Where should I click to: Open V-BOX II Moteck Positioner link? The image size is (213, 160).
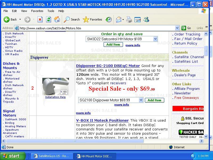coord(103,121)
